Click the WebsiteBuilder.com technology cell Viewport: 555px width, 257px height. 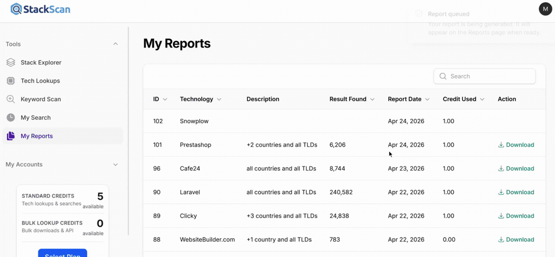coord(208,239)
